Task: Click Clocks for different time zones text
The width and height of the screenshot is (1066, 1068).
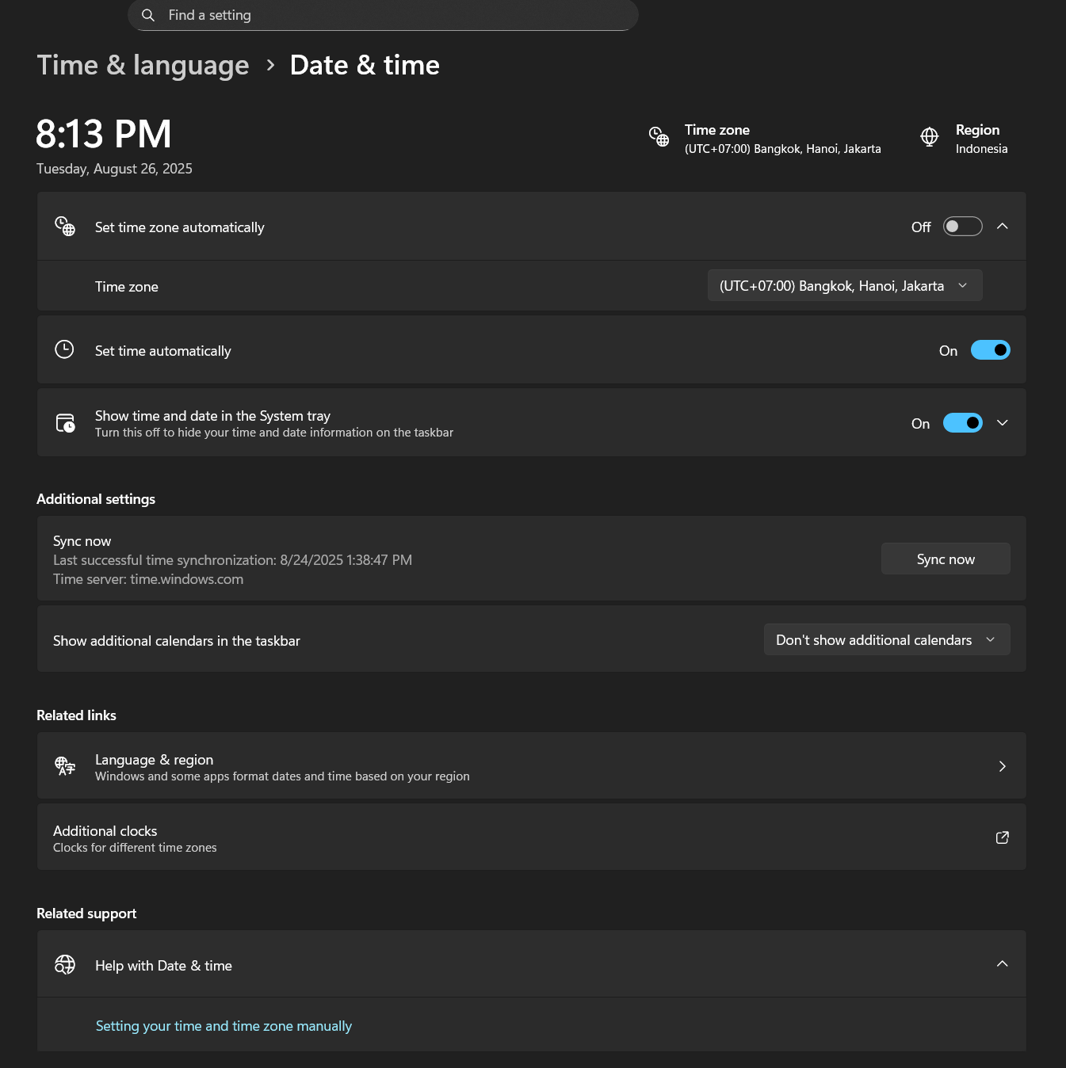Action: [x=135, y=848]
